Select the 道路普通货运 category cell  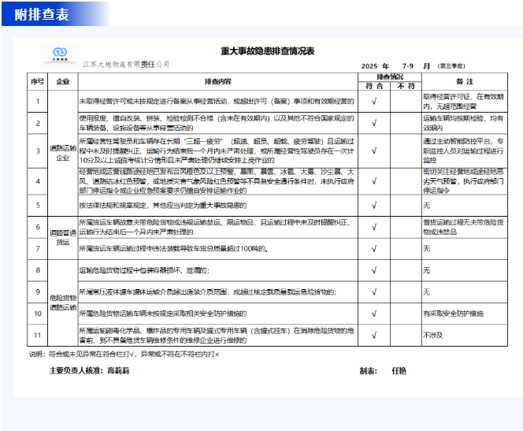pyautogui.click(x=62, y=238)
